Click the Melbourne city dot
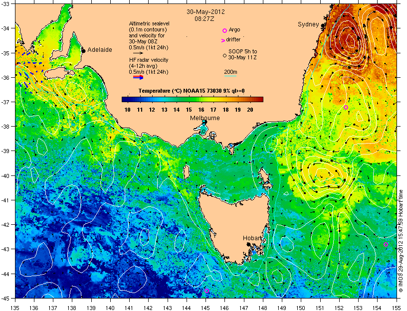 (x=204, y=122)
